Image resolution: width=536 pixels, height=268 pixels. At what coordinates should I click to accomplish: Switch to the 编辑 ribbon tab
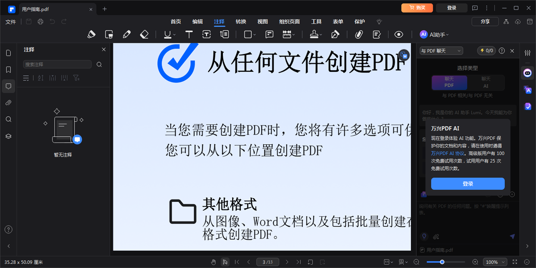coord(197,21)
